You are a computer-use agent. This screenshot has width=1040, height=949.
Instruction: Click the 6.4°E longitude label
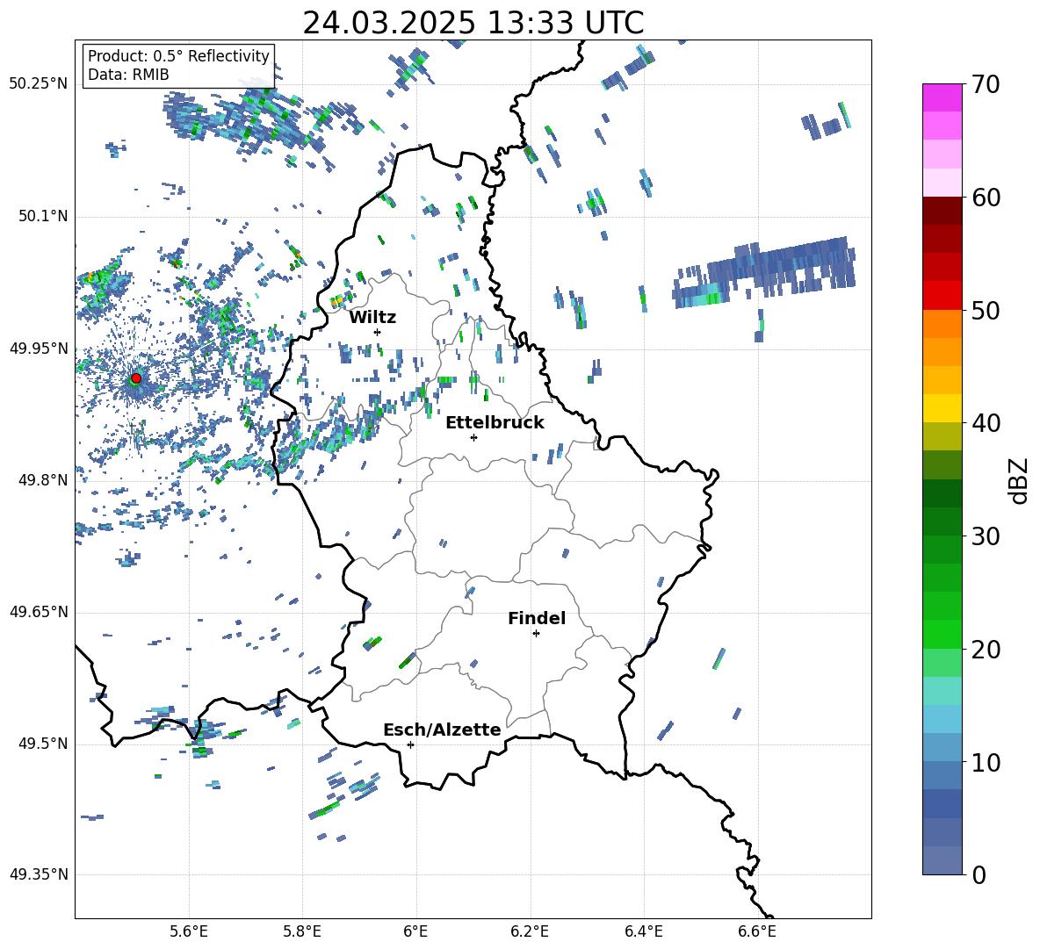643,931
